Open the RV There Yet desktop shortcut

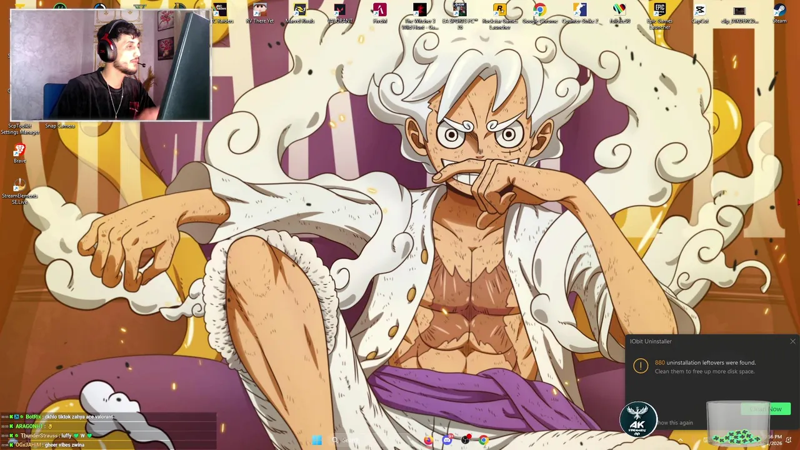coord(259,14)
